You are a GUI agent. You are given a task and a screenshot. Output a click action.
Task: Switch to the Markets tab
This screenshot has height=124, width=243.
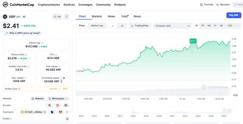click(x=97, y=16)
